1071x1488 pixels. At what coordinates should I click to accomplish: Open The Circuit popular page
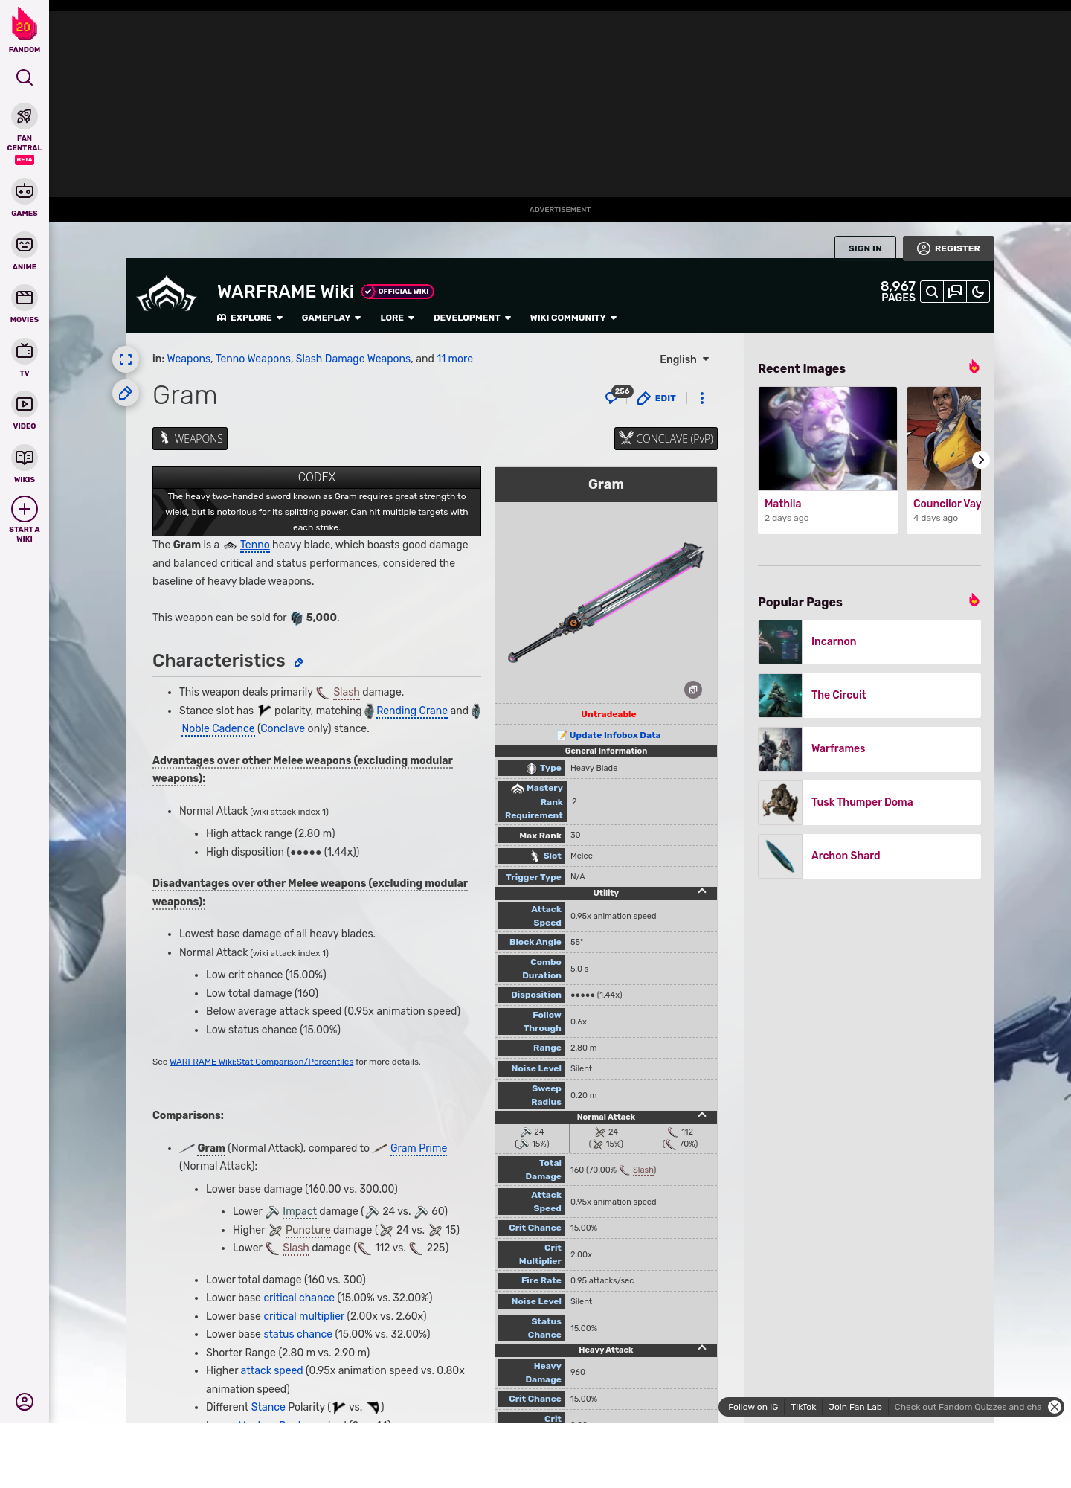(x=869, y=695)
